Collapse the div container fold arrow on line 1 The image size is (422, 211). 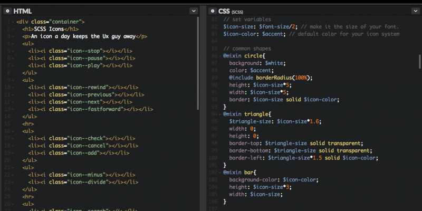[x=13, y=22]
